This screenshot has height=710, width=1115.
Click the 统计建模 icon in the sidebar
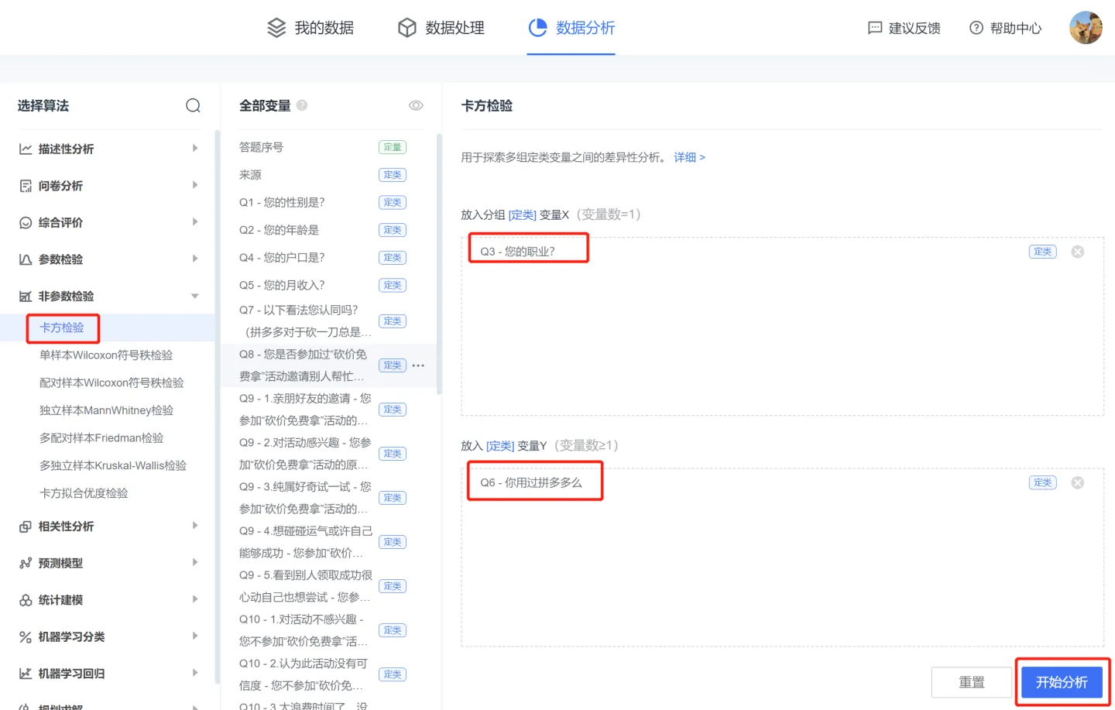(26, 600)
